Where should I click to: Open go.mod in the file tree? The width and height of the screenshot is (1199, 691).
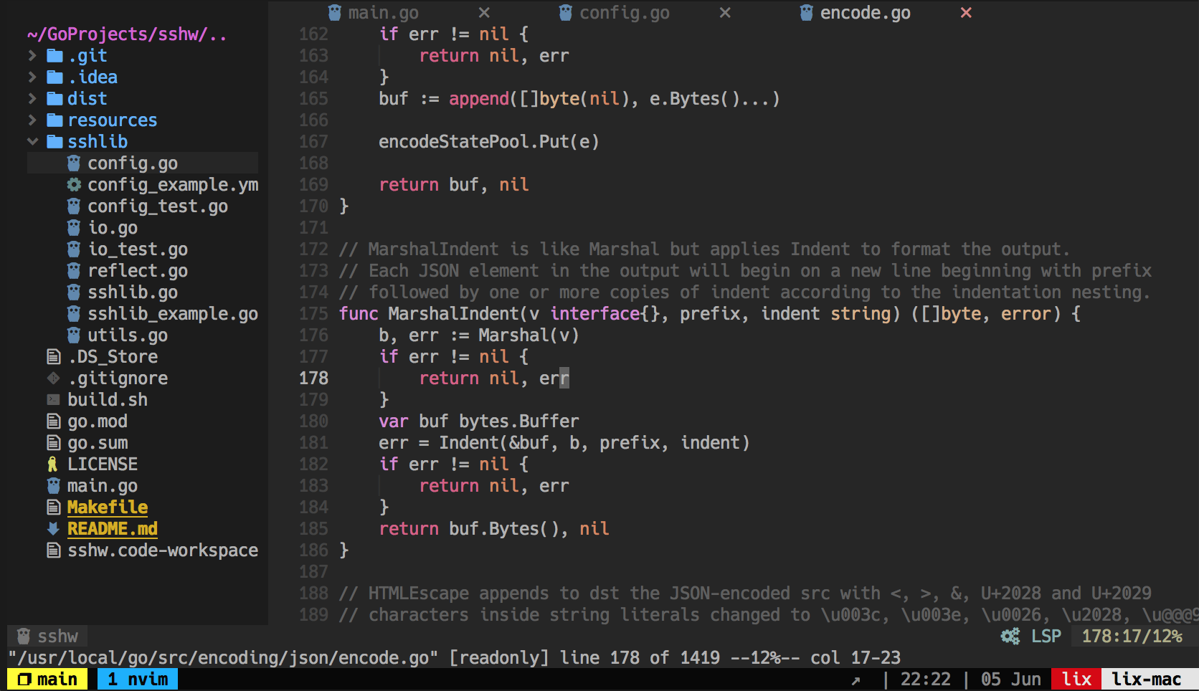(98, 421)
